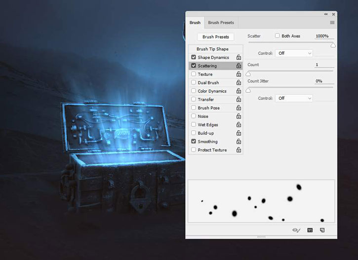The width and height of the screenshot is (358, 260).
Task: Toggle the lock icon for Scattering
Action: pos(239,66)
